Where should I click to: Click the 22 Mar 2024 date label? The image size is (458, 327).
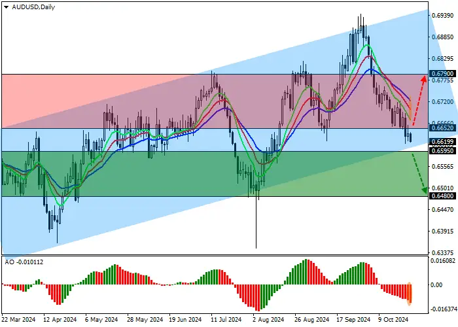coord(18,320)
